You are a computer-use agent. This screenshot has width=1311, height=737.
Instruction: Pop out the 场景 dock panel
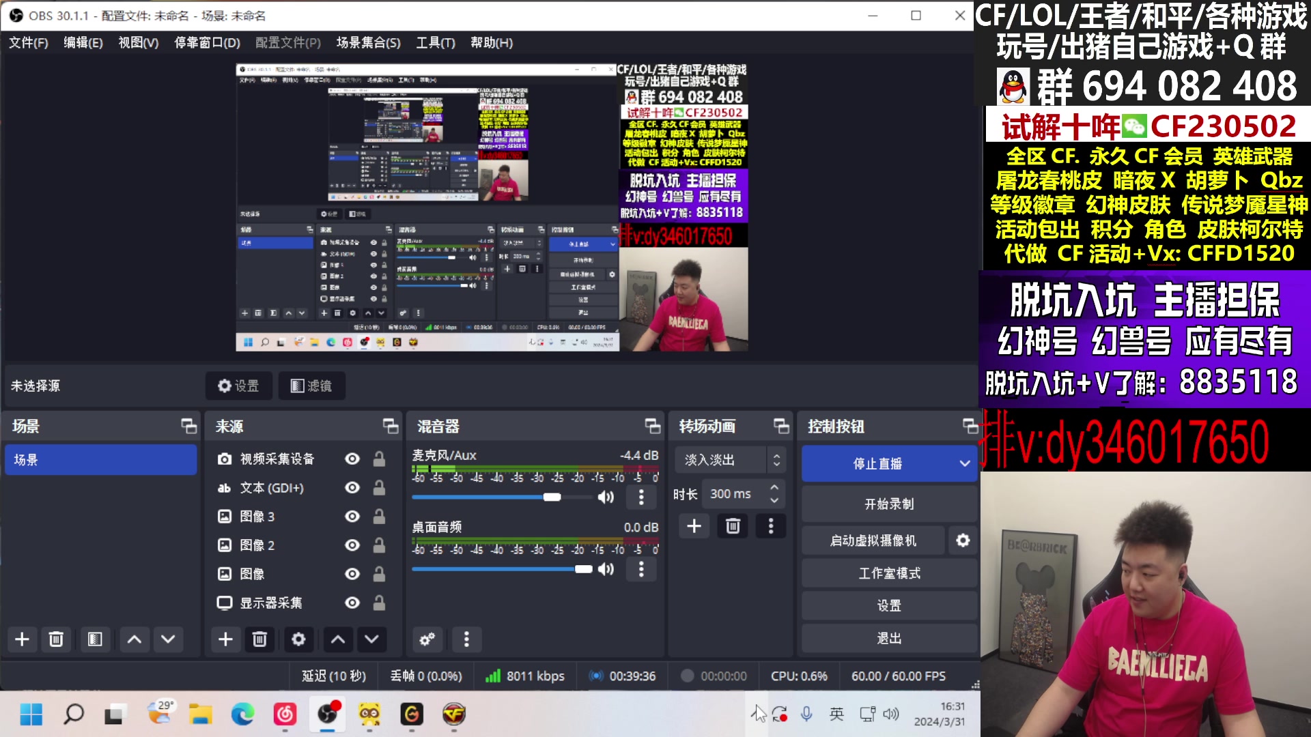pos(188,427)
